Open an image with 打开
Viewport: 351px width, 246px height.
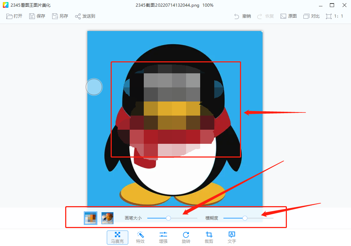pos(14,16)
